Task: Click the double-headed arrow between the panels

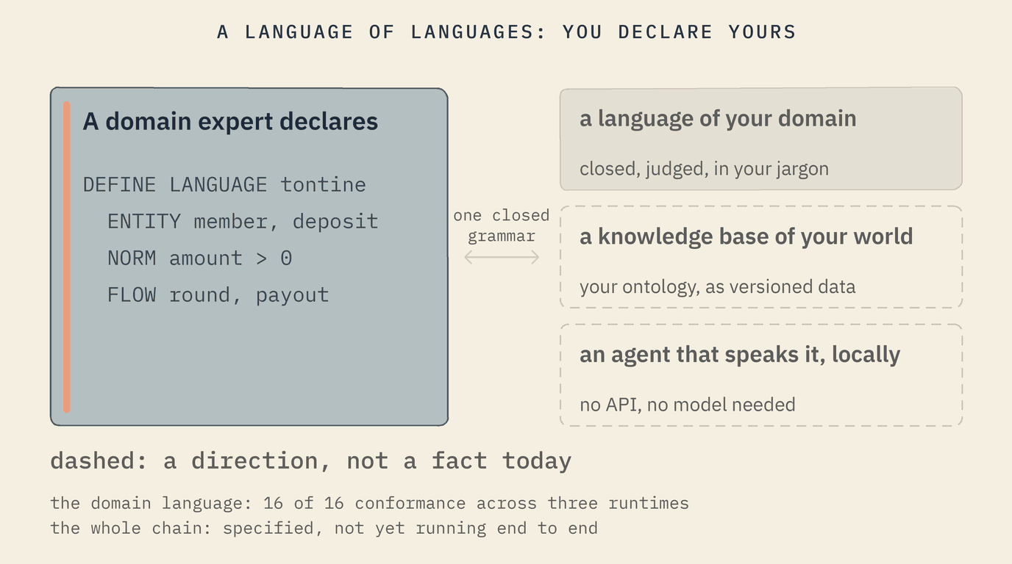Action: [502, 257]
